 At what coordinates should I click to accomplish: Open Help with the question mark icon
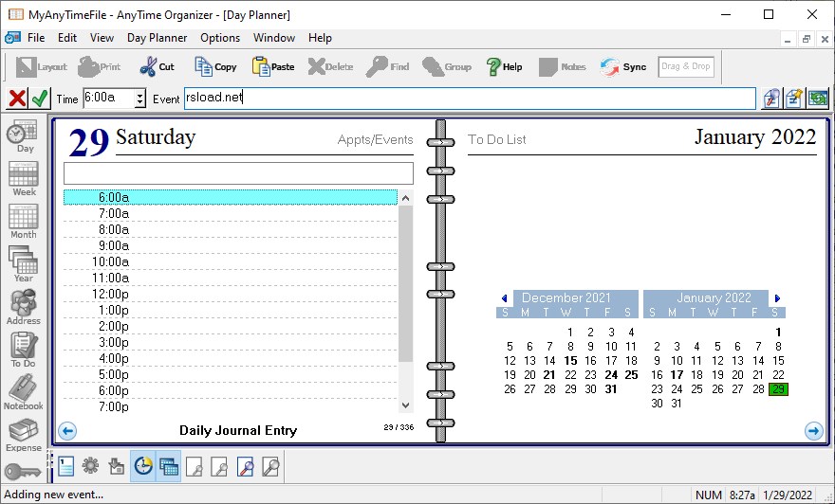(x=493, y=67)
